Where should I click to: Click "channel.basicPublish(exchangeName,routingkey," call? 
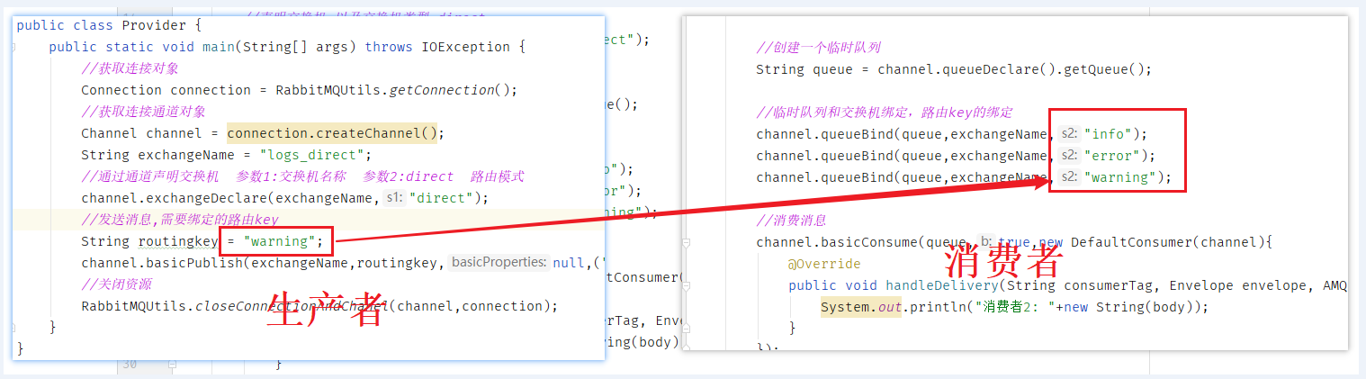pyautogui.click(x=263, y=263)
